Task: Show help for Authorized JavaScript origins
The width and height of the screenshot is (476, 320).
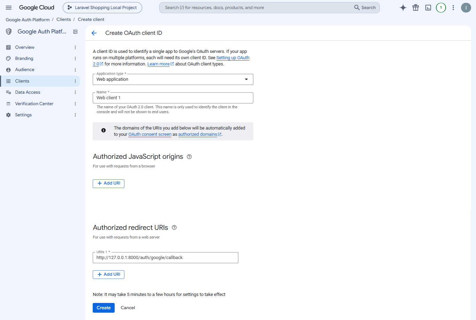Action: (x=189, y=157)
